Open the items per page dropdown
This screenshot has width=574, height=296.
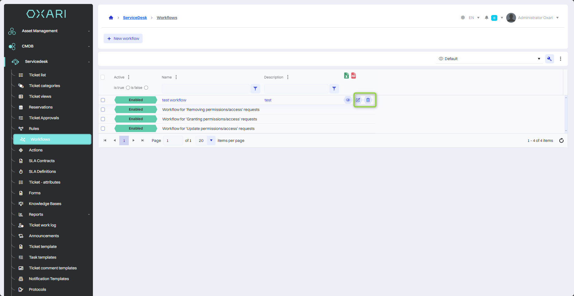(x=211, y=141)
